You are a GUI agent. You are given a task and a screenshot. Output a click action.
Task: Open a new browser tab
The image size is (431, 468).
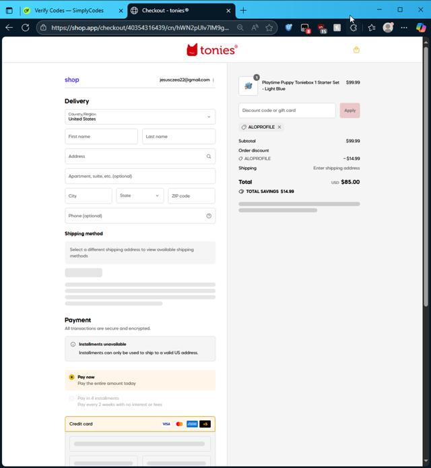[x=243, y=10]
